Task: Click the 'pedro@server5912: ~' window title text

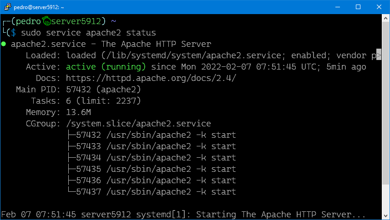Action: pyautogui.click(x=39, y=7)
